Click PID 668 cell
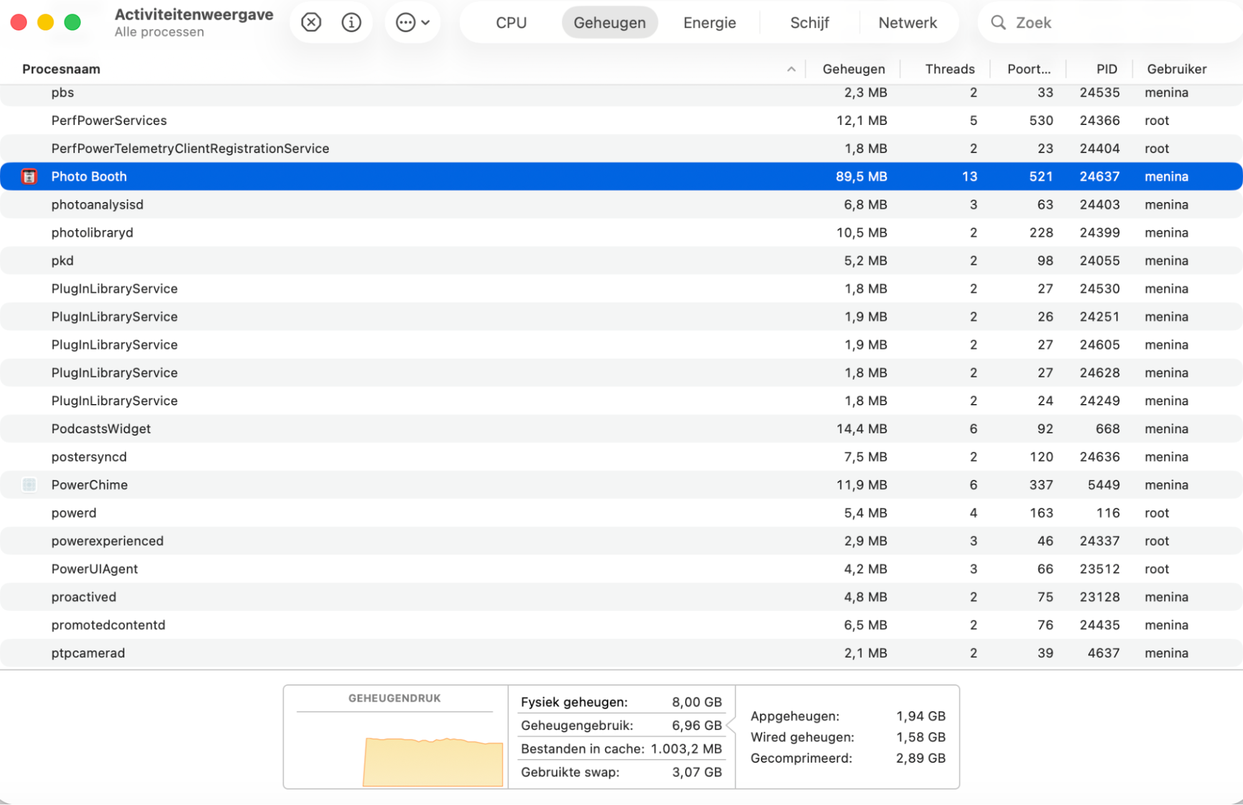Viewport: 1243px width, 805px height. pyautogui.click(x=1107, y=429)
